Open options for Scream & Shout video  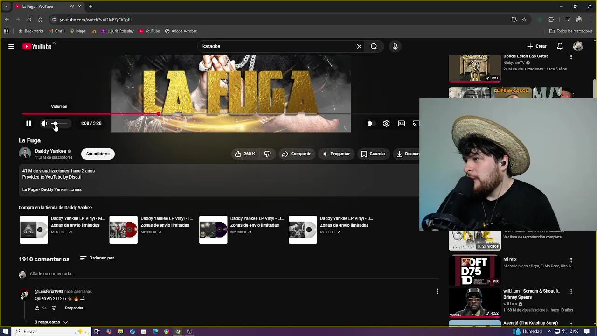(x=571, y=292)
